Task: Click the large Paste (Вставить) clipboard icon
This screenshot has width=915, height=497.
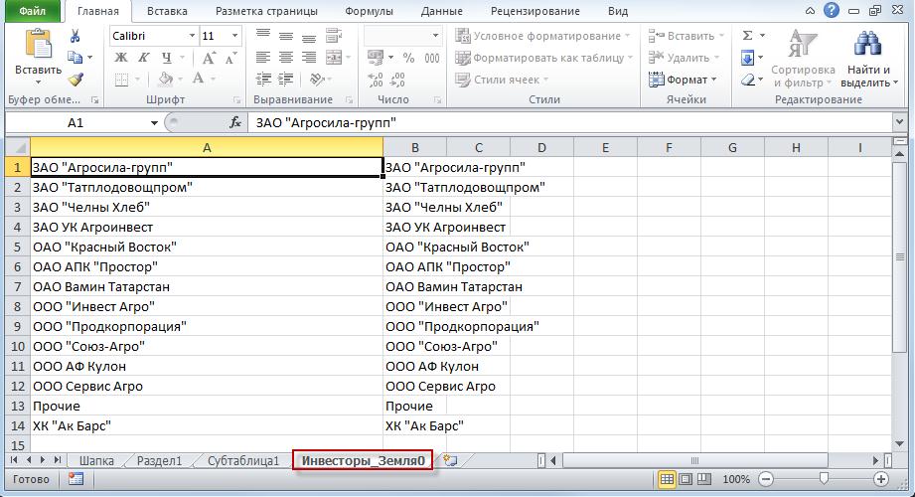Action: tap(38, 45)
